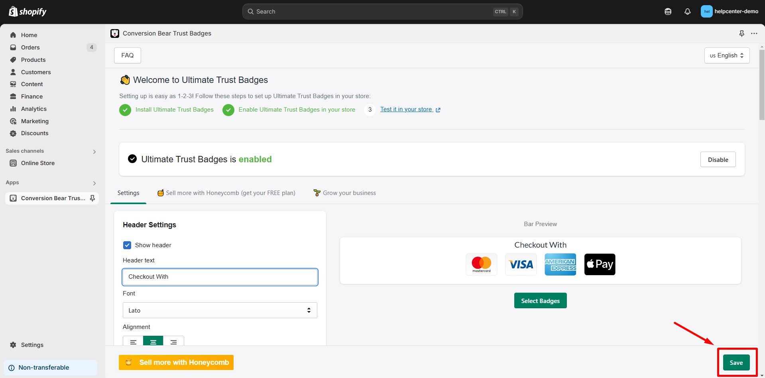Select left text alignment
Image resolution: width=765 pixels, height=378 pixels.
133,342
